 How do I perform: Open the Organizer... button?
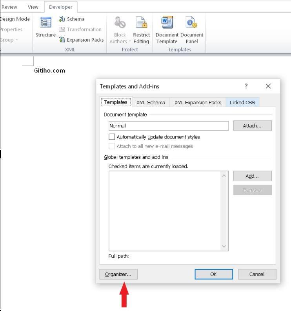pos(118,274)
